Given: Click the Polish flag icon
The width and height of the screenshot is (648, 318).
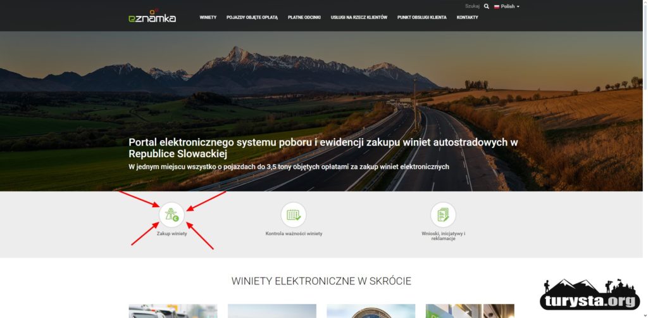Looking at the screenshot, I should [497, 6].
